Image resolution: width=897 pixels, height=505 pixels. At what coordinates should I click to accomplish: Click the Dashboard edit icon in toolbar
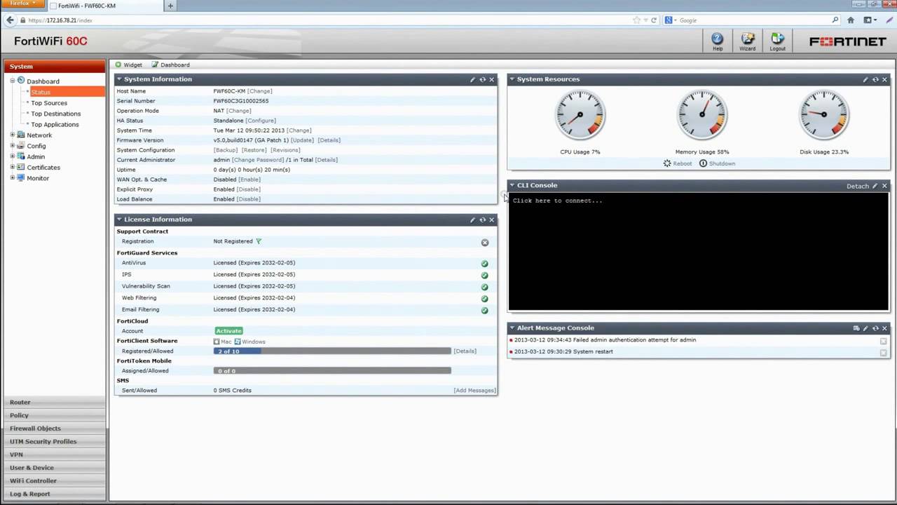(155, 65)
